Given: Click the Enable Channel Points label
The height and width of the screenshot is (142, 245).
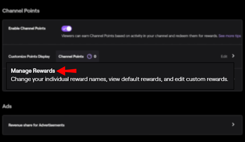Looking at the screenshot, I should tap(27, 28).
